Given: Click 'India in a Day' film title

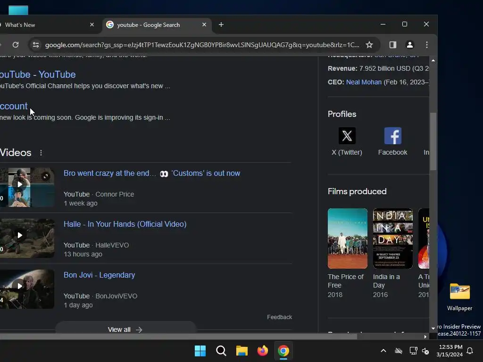Looking at the screenshot, I should (x=386, y=281).
